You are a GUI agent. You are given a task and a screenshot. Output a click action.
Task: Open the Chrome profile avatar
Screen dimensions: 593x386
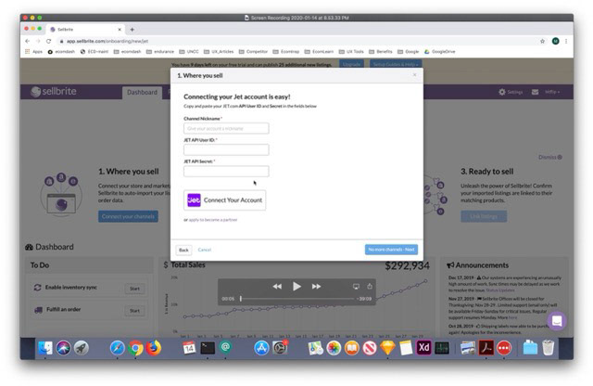(555, 41)
